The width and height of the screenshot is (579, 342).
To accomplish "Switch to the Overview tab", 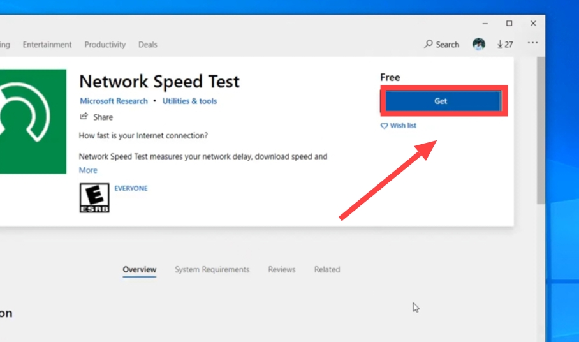I will coord(140,270).
